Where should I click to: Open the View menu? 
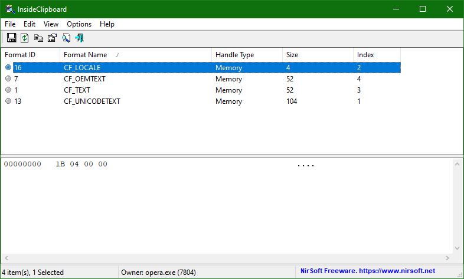point(51,24)
